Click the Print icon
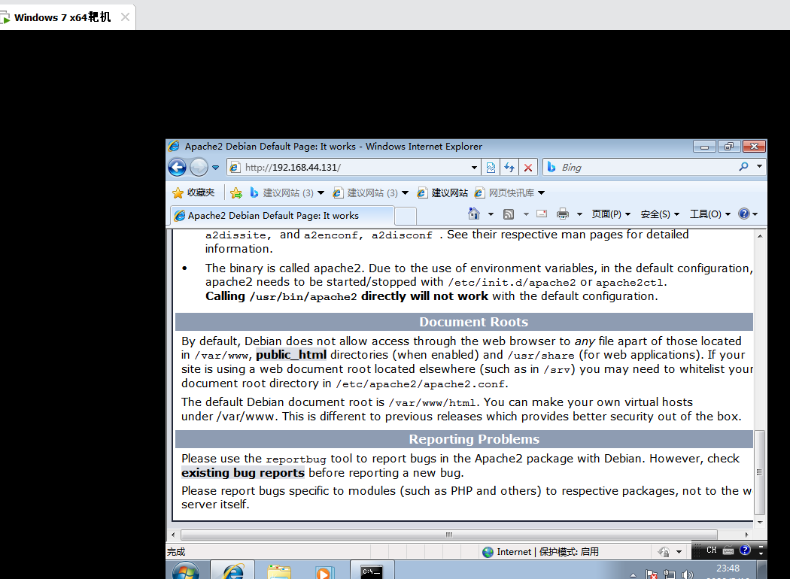 [563, 214]
